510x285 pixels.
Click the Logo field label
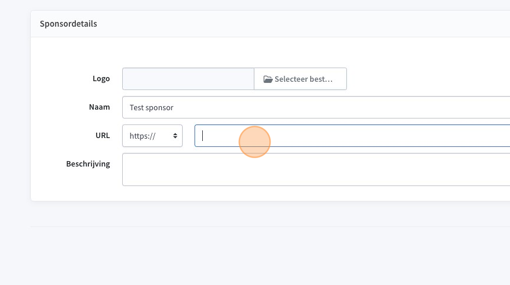pos(101,79)
